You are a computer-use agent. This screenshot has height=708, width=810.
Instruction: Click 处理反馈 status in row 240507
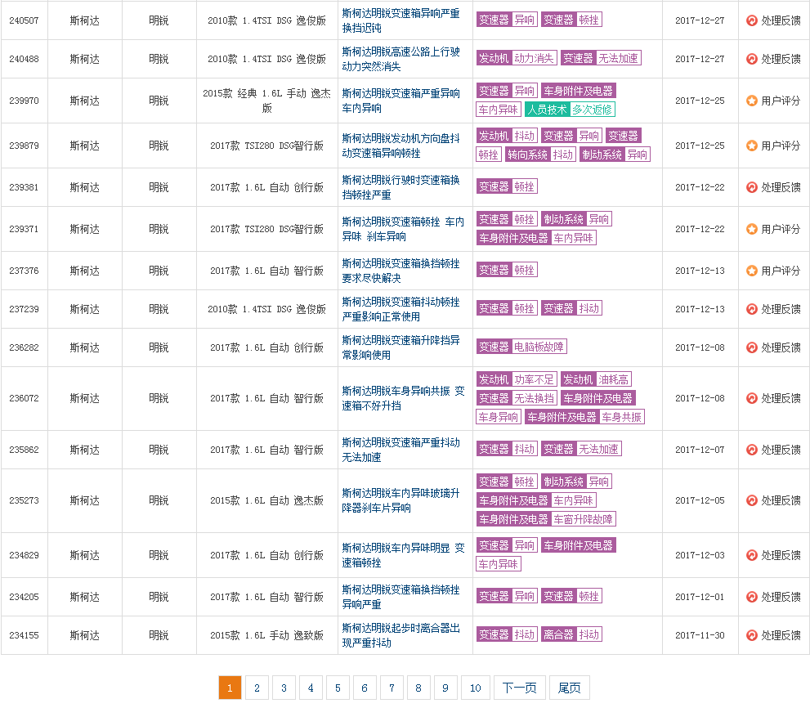(x=781, y=20)
